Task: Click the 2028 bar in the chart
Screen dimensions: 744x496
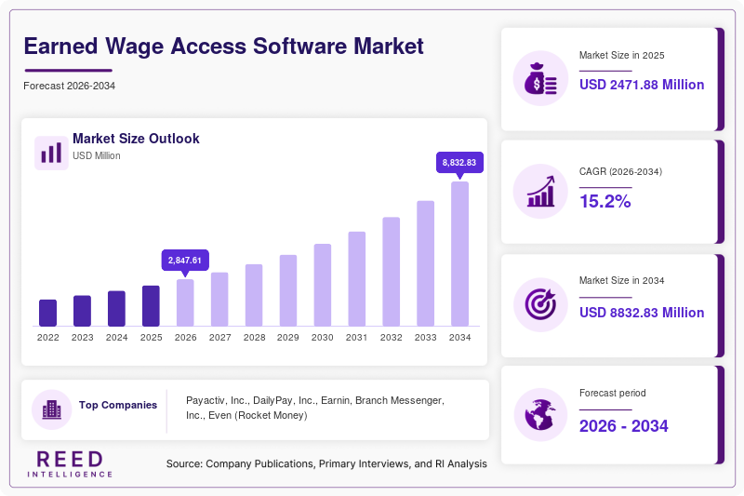Action: 254,295
